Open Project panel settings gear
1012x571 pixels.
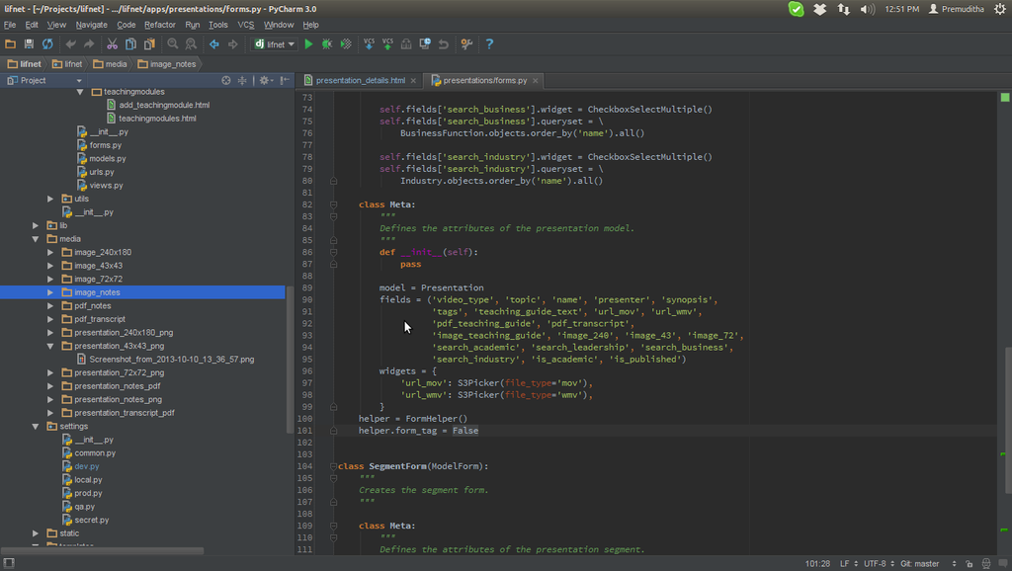[x=264, y=80]
